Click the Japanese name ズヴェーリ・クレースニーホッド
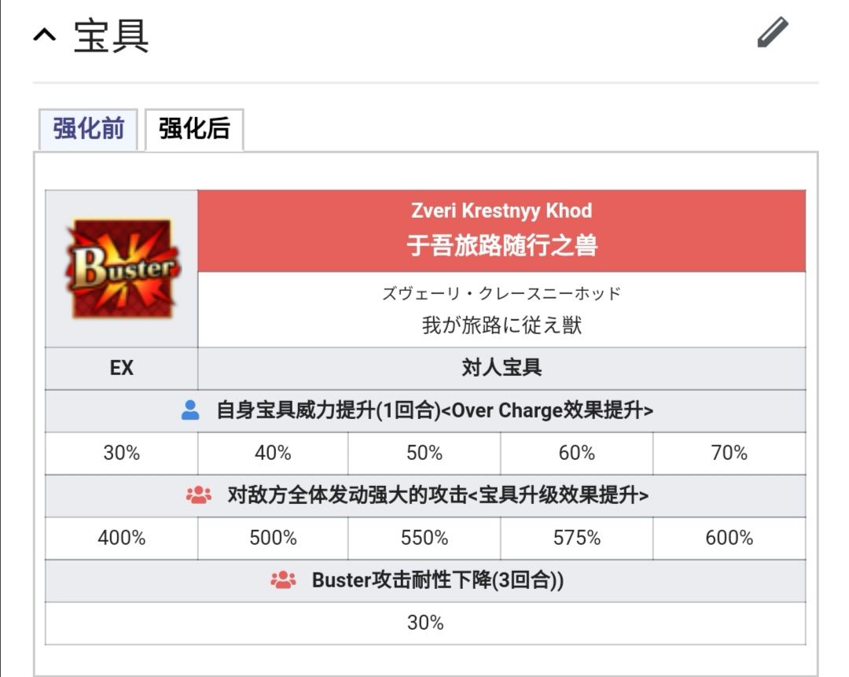 pos(502,293)
